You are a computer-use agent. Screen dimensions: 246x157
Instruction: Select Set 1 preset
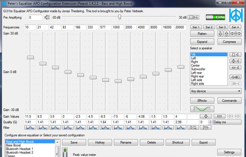click(x=196, y=27)
